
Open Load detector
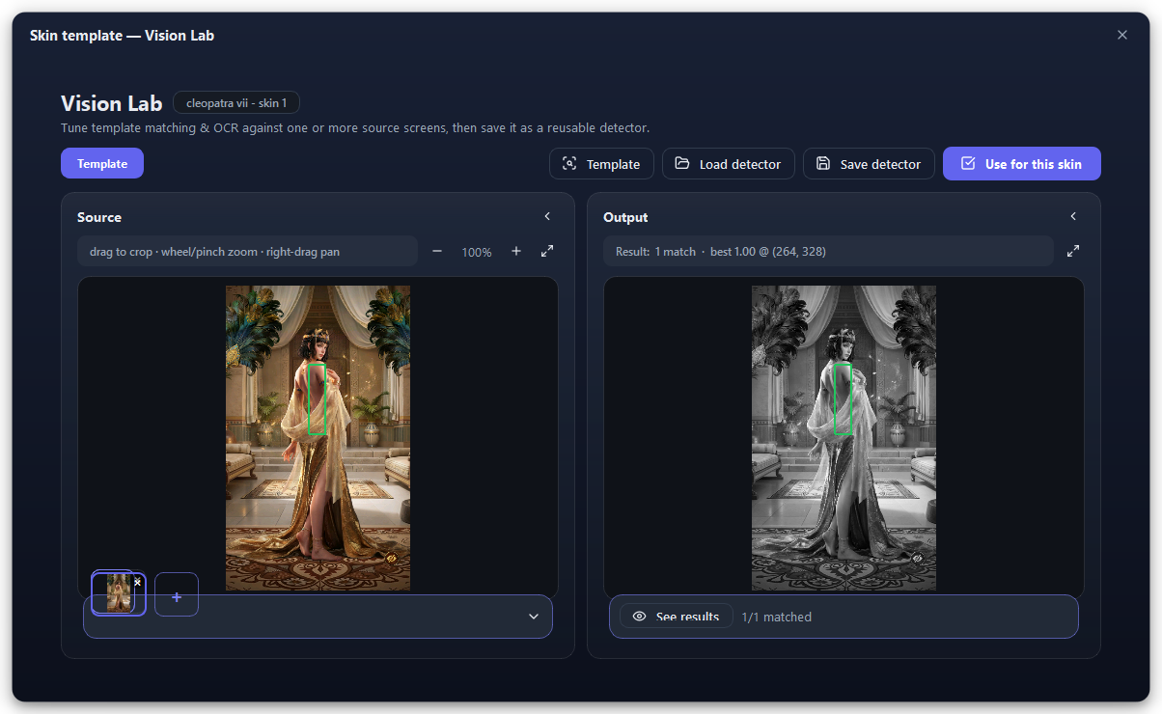click(729, 164)
